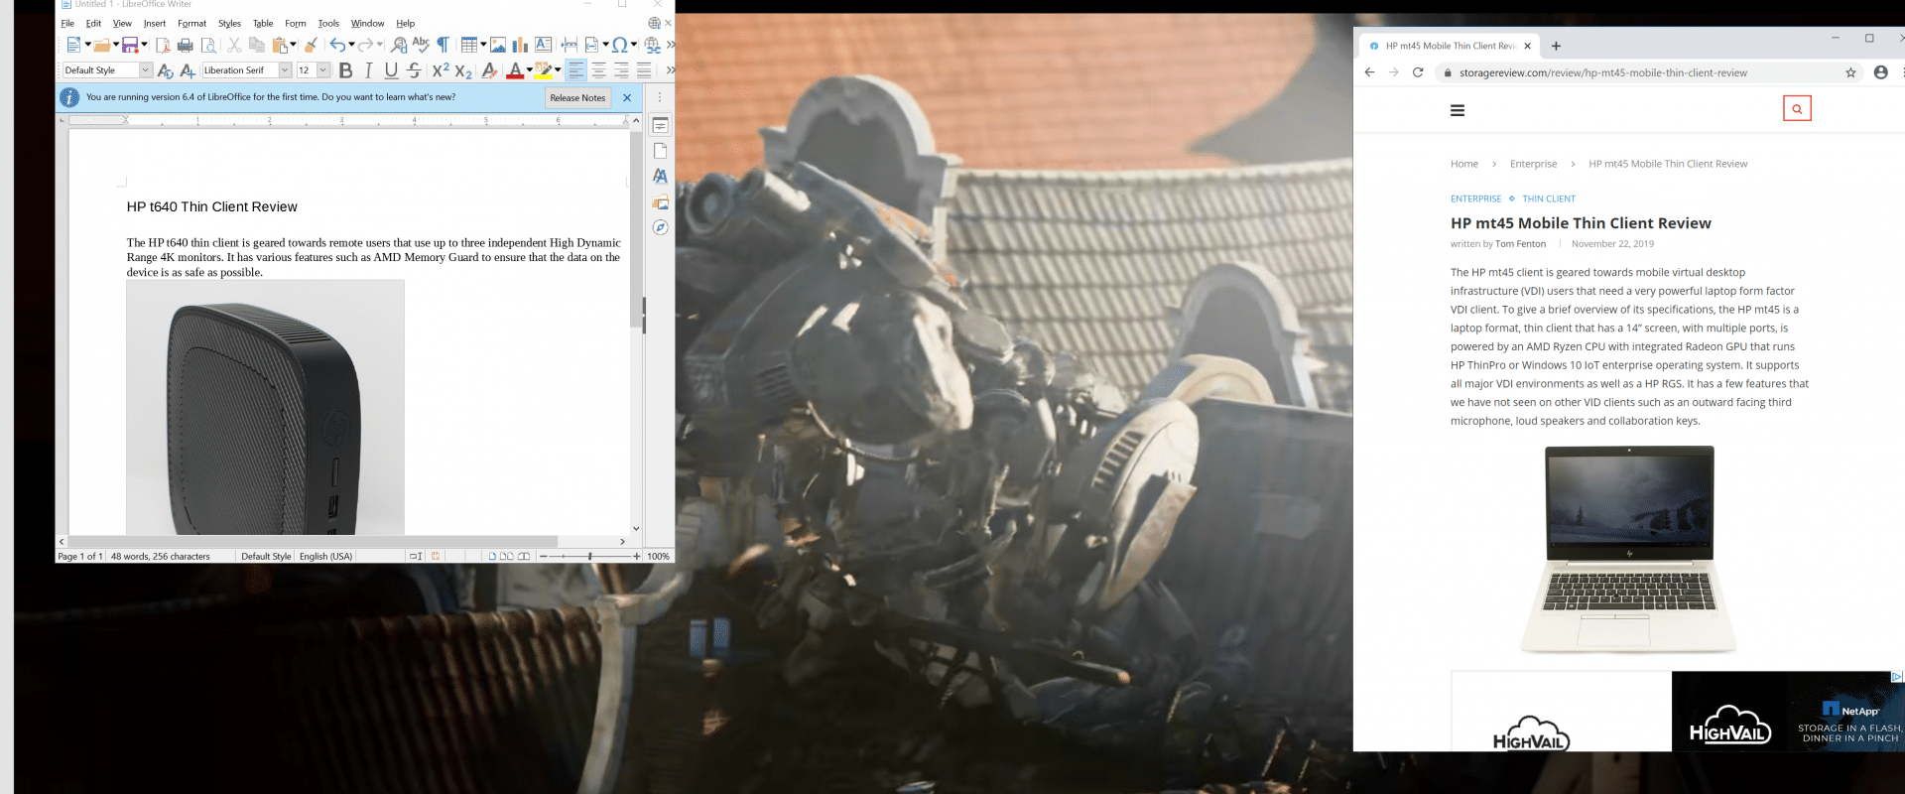The height and width of the screenshot is (794, 1905).
Task: Open the Tools menu in Writer
Action: click(x=328, y=24)
